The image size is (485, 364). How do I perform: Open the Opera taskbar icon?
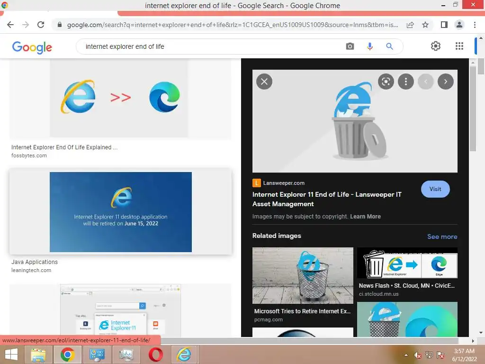[155, 355]
